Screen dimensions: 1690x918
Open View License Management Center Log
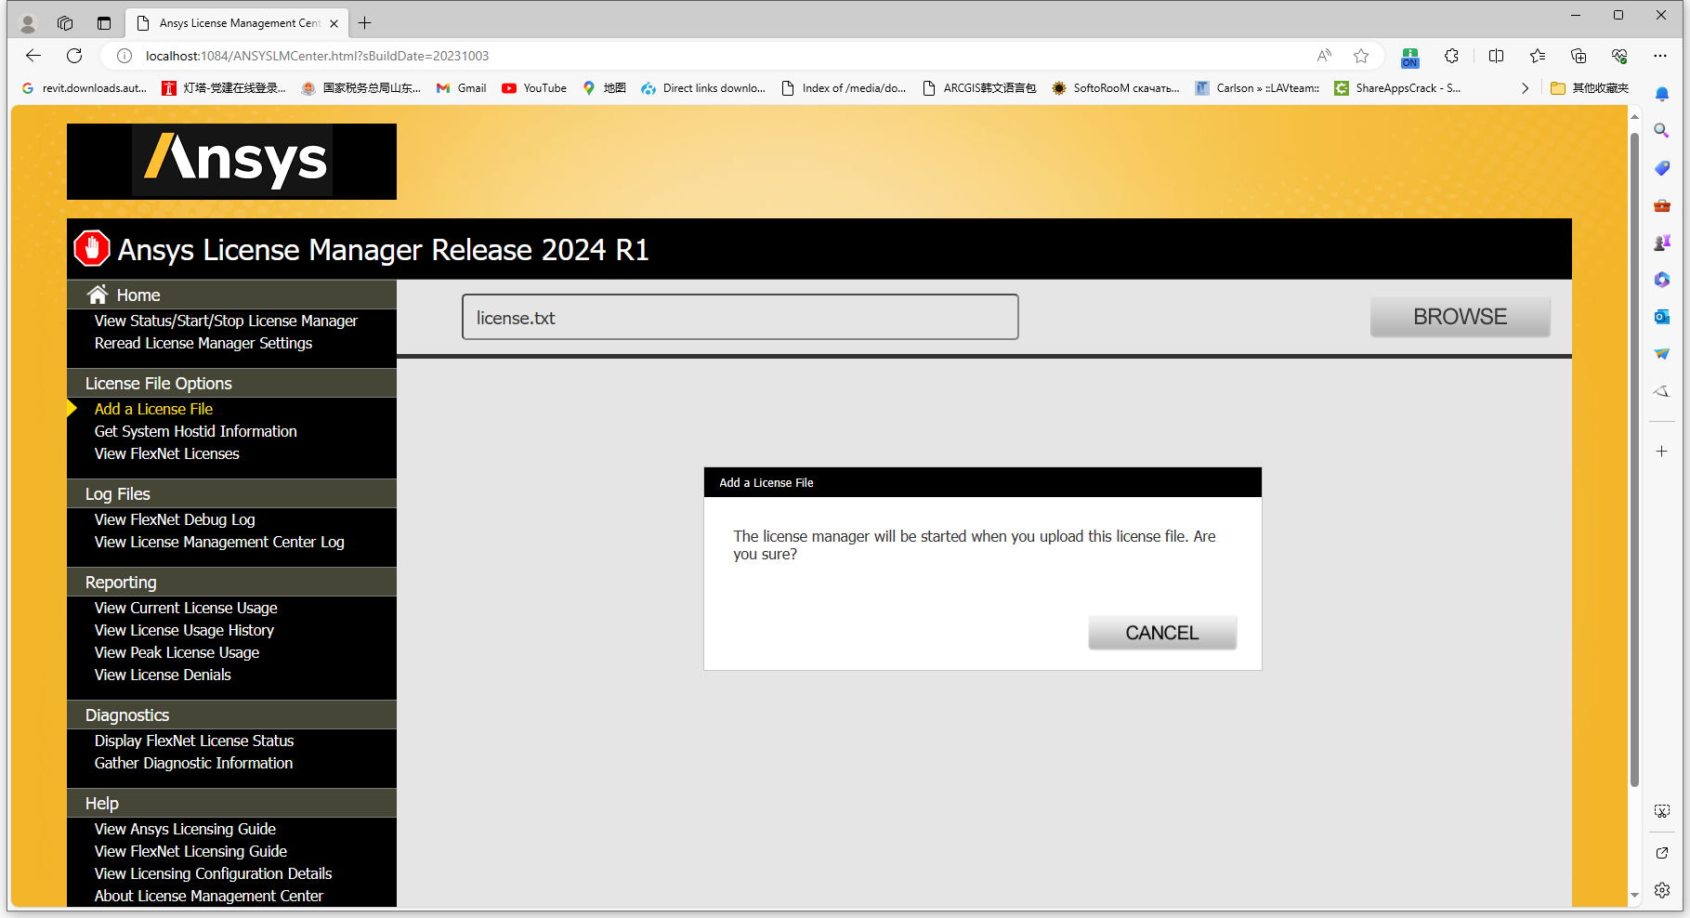[219, 542]
